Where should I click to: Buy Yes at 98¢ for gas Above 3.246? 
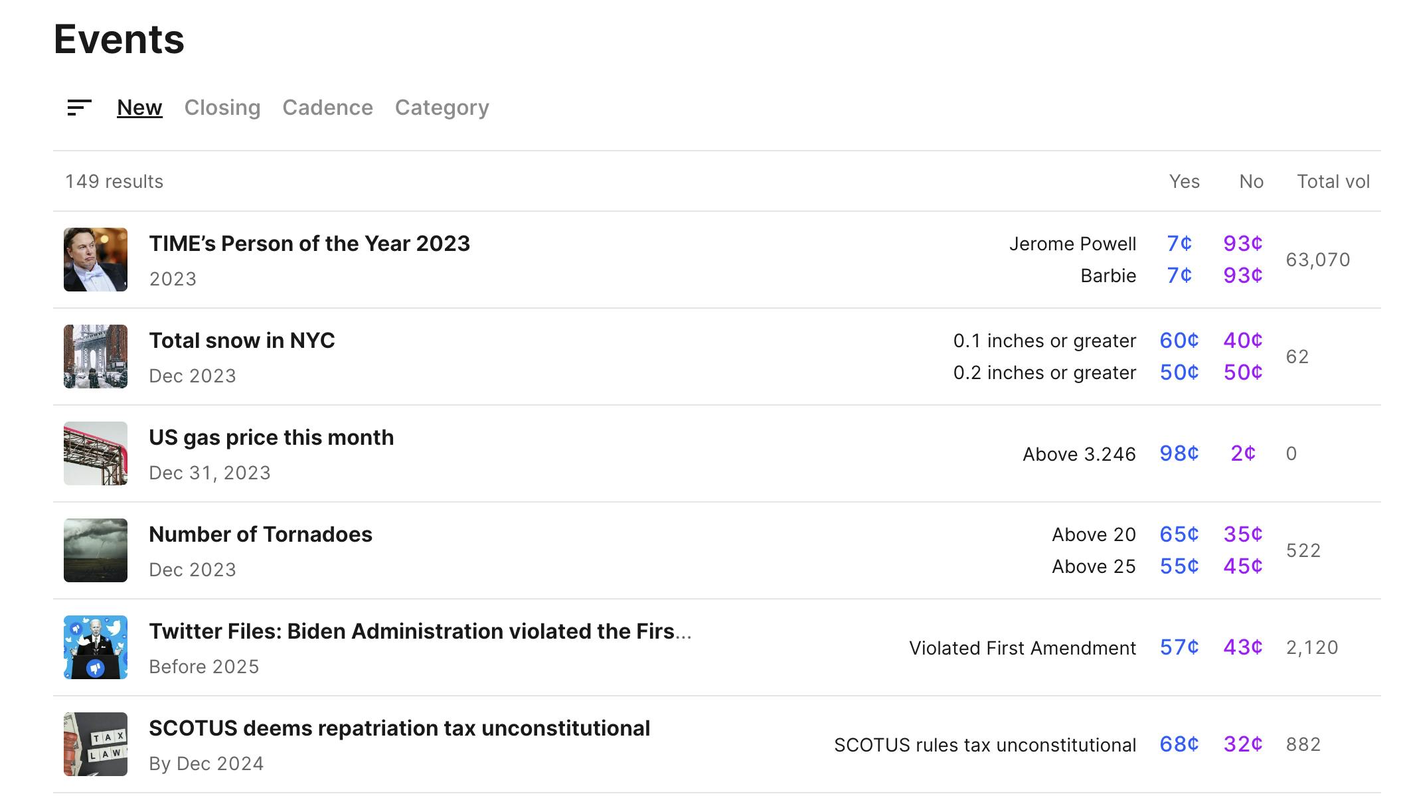[1179, 453]
